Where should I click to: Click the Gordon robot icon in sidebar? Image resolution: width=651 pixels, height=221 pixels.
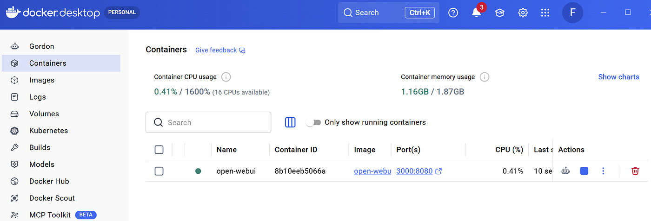[x=14, y=46]
